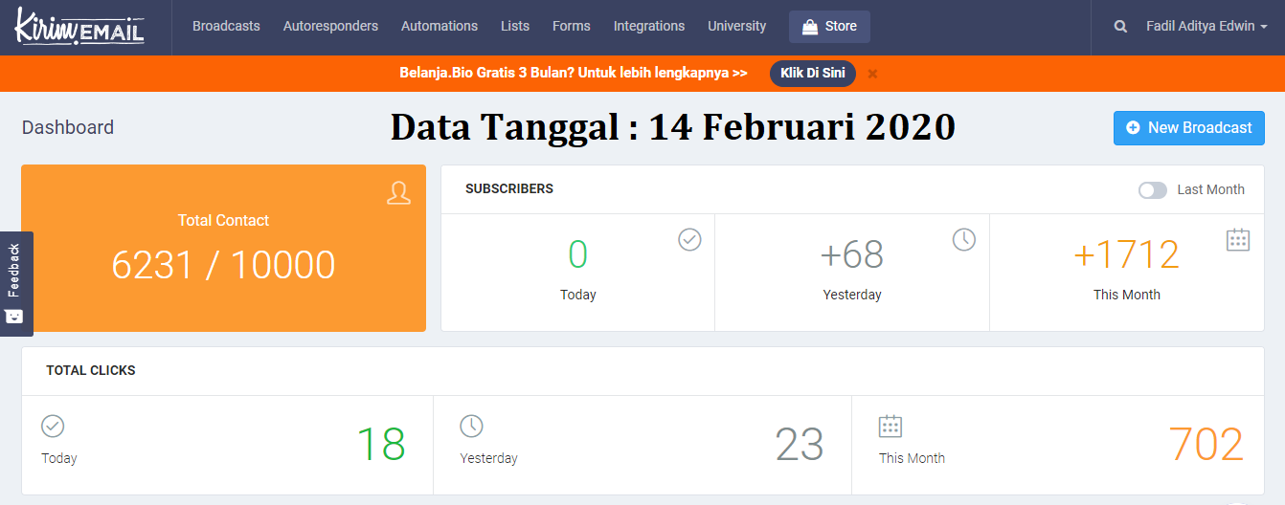Click the clock icon beside +68 Yesterday
1285x505 pixels.
[963, 239]
